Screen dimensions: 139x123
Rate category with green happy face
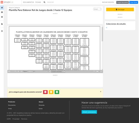click(x=57, y=92)
